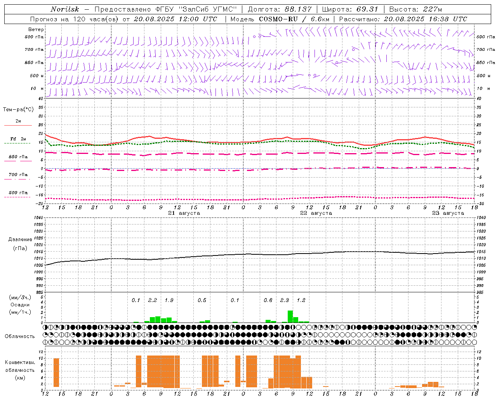Click the computed time Рассчитано: 20.08.2025 16:38 UTC
The height and width of the screenshot is (397, 497).
[403, 19]
